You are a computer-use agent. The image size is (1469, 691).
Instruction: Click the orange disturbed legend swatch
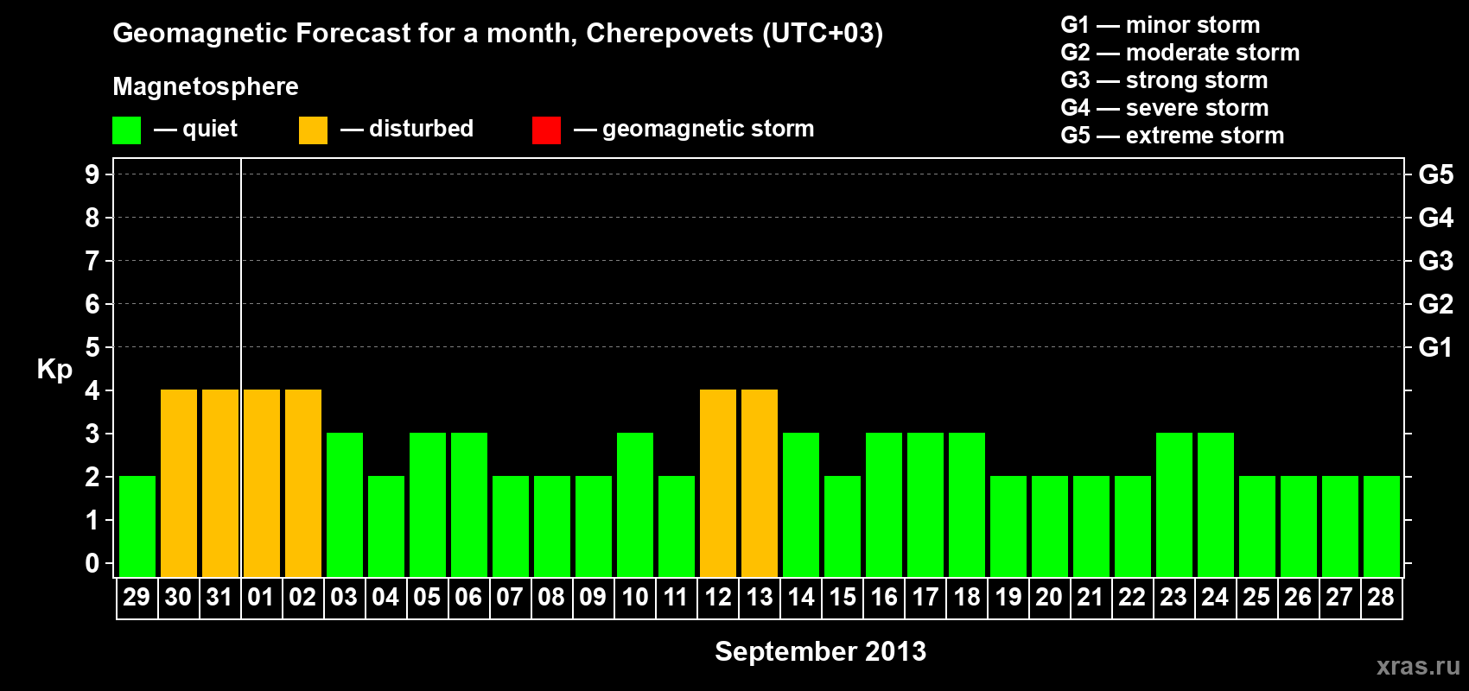tap(313, 130)
